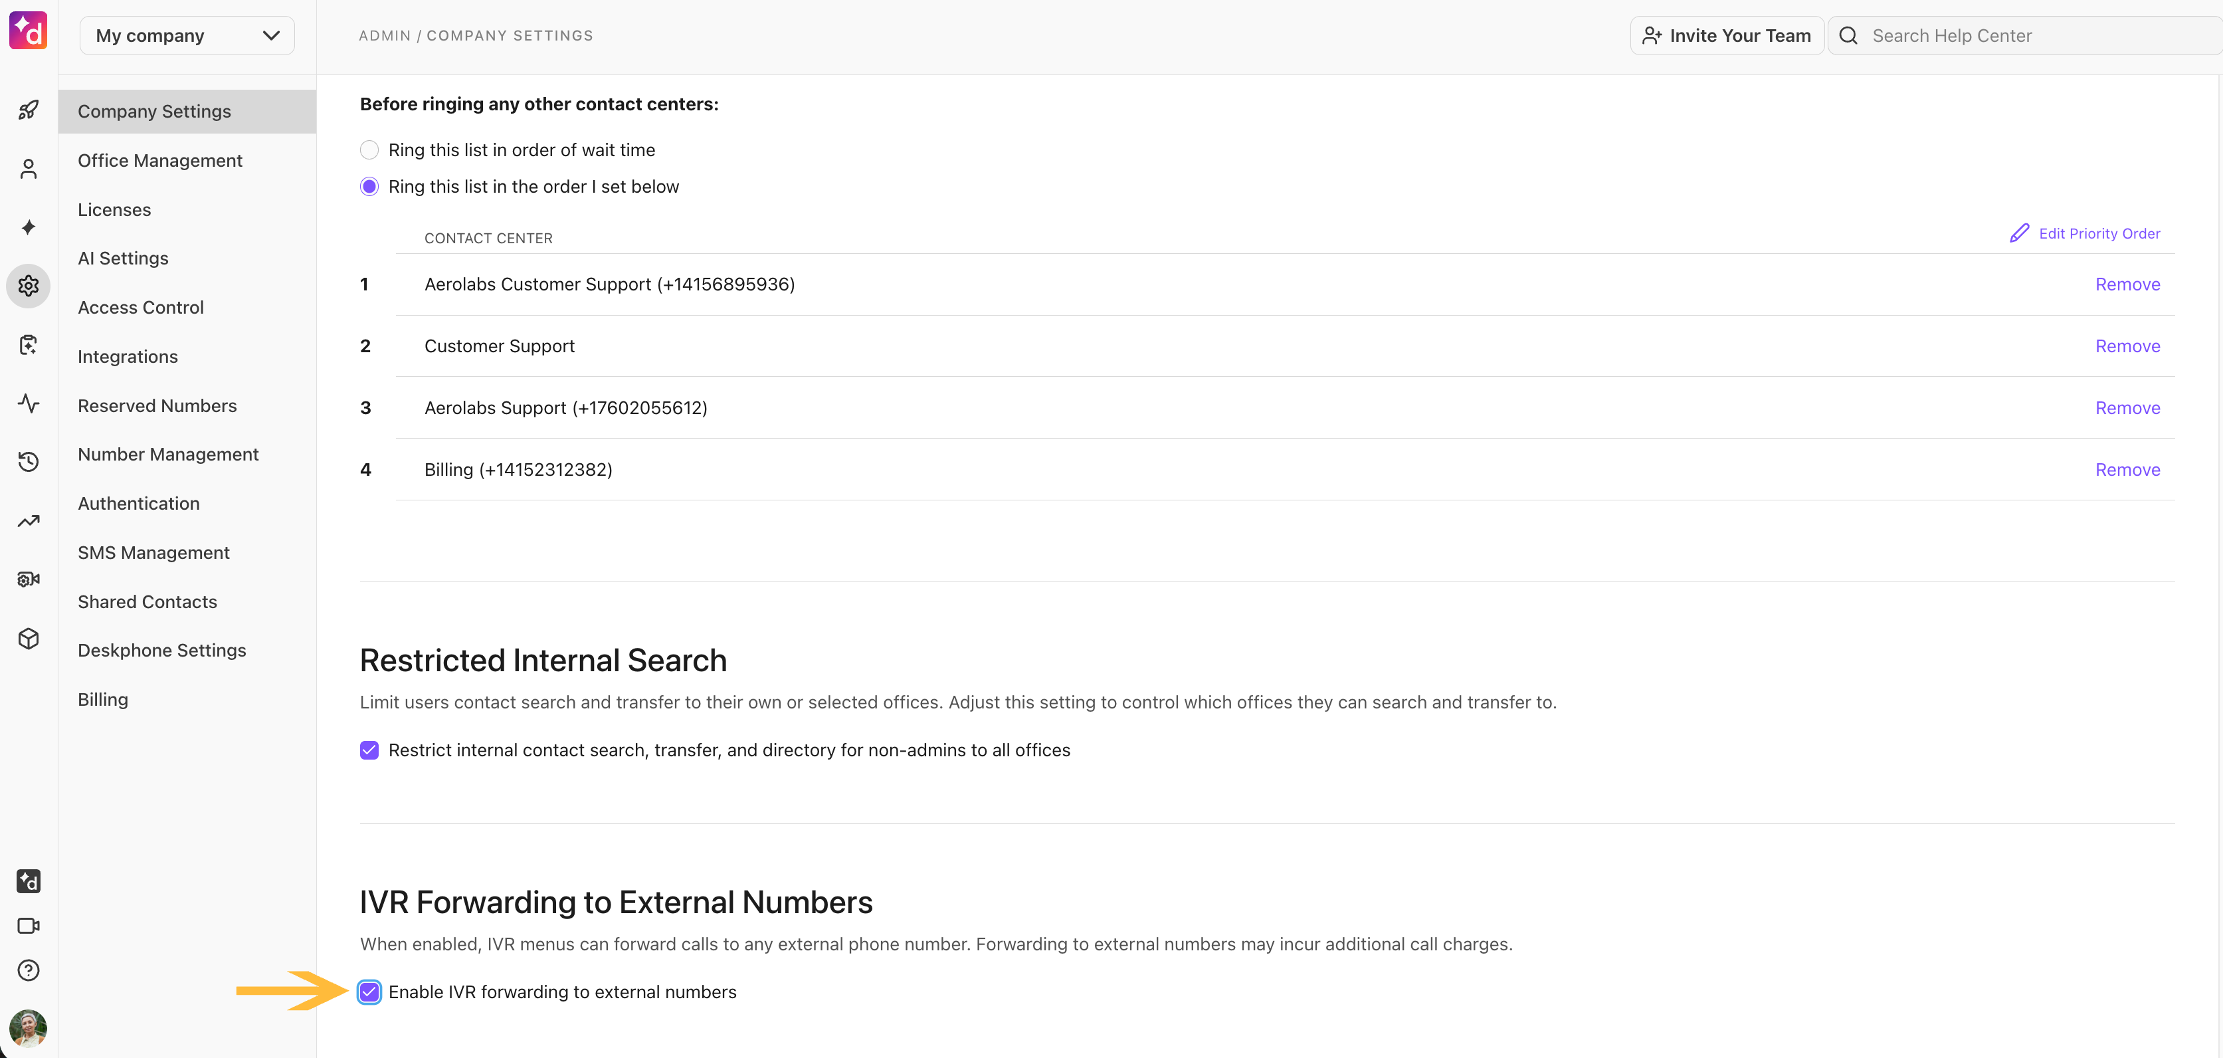The width and height of the screenshot is (2223, 1058).
Task: Click the AI sparkle icon in sidebar
Action: pos(29,227)
